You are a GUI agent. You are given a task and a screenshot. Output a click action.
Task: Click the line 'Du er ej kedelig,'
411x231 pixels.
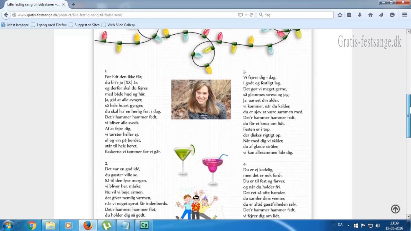[x=258, y=169]
